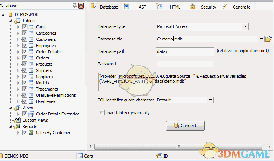Click the Trademarks table icon
The image size is (274, 161).
click(31, 89)
